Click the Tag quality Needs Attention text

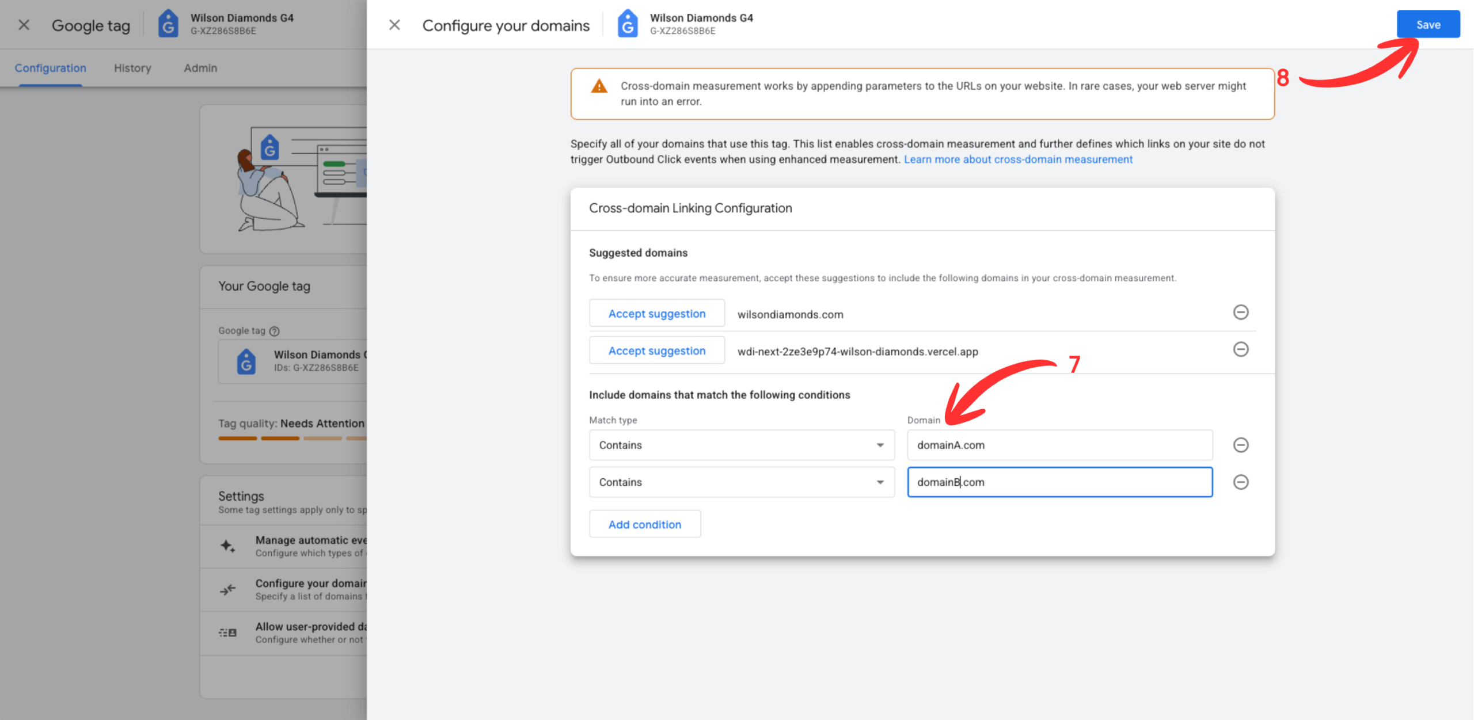point(291,424)
